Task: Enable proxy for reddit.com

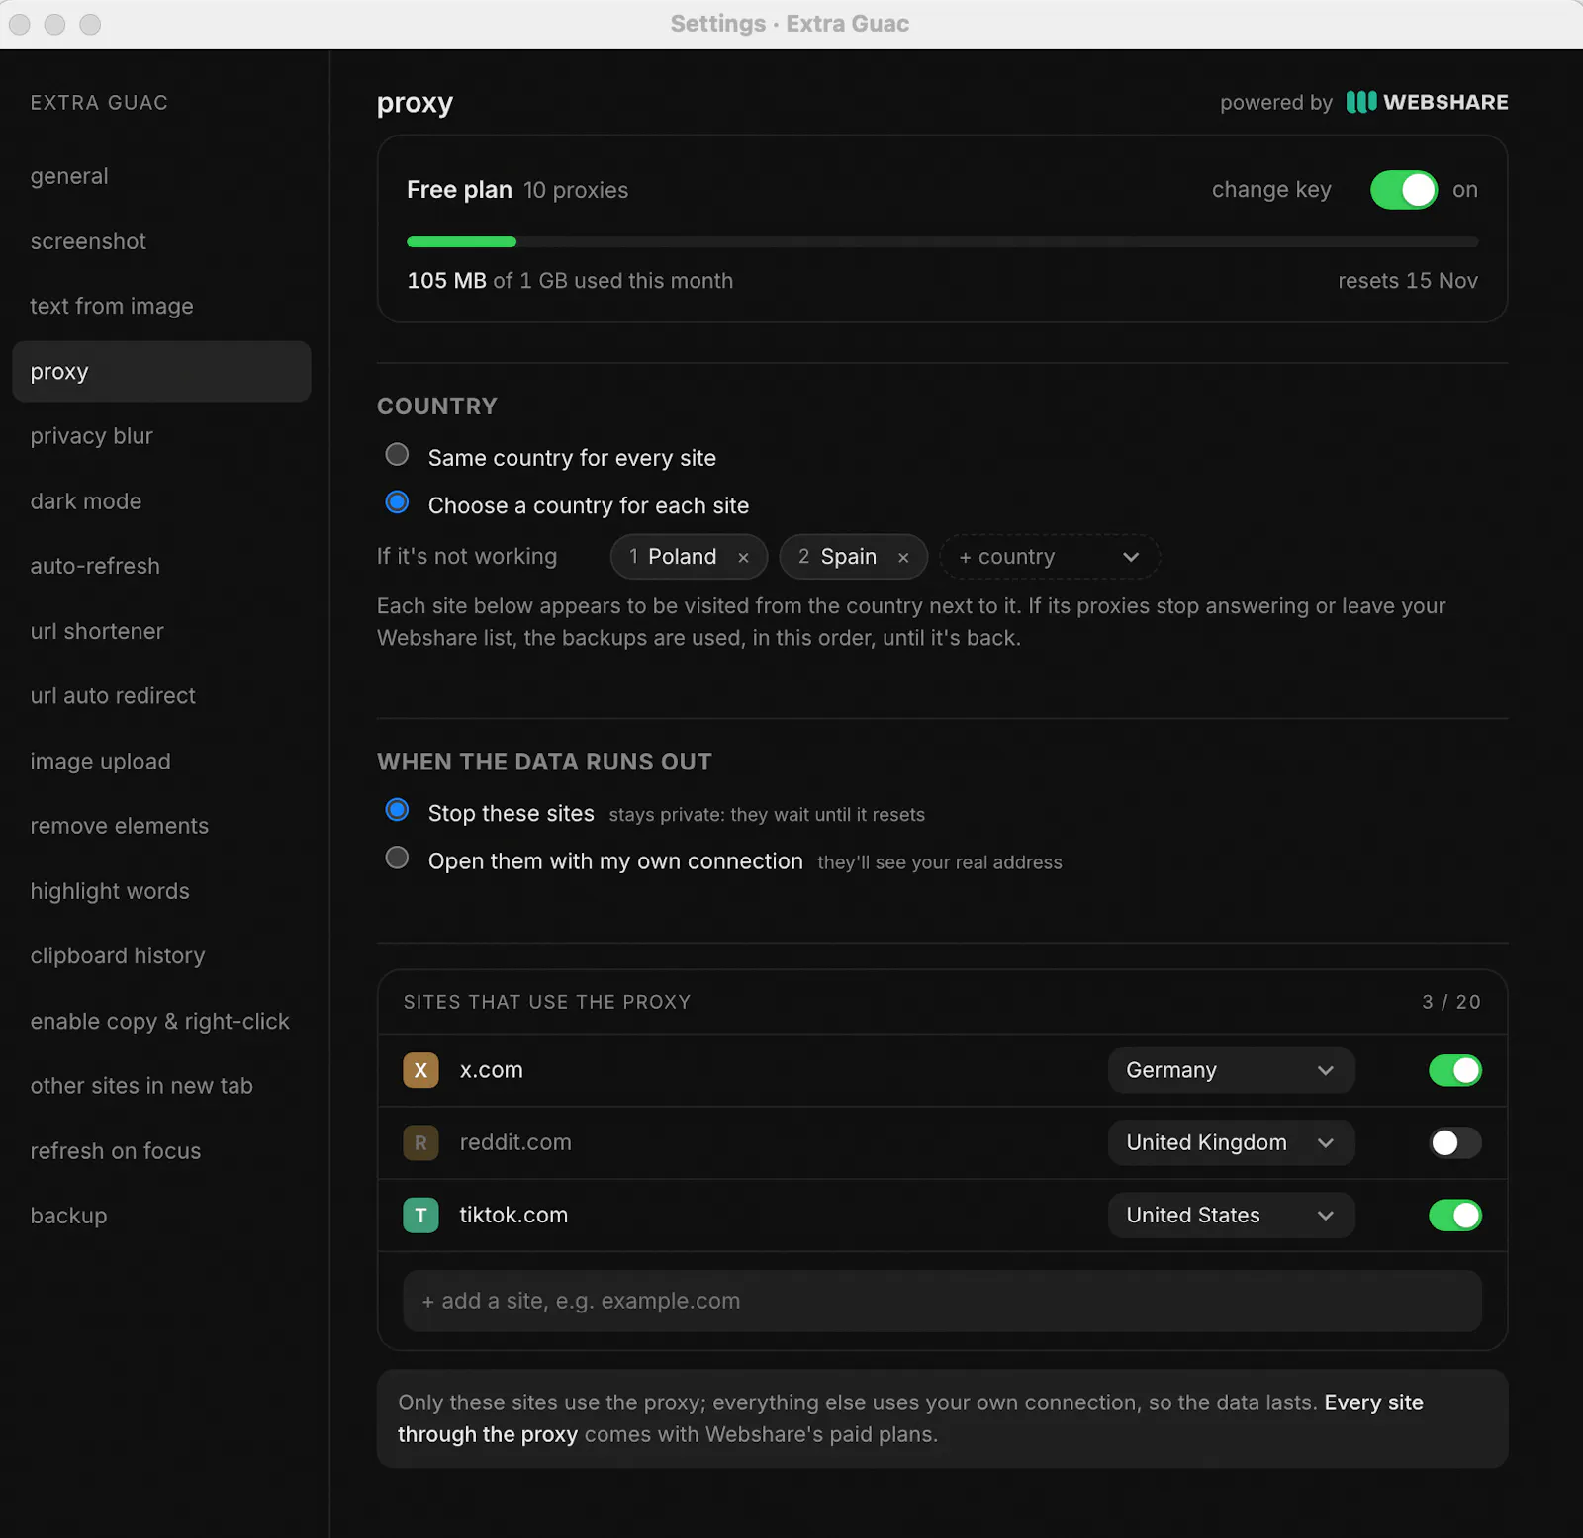Action: click(x=1455, y=1142)
